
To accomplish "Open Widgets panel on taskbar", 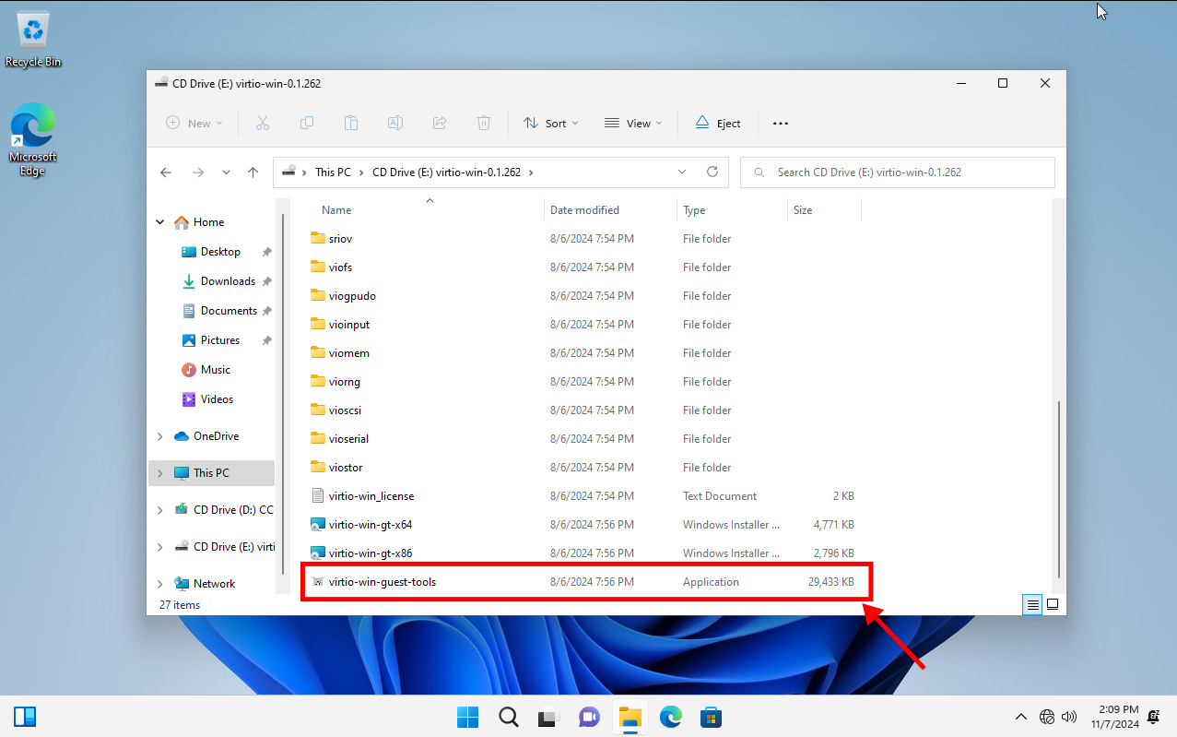I will [x=25, y=717].
